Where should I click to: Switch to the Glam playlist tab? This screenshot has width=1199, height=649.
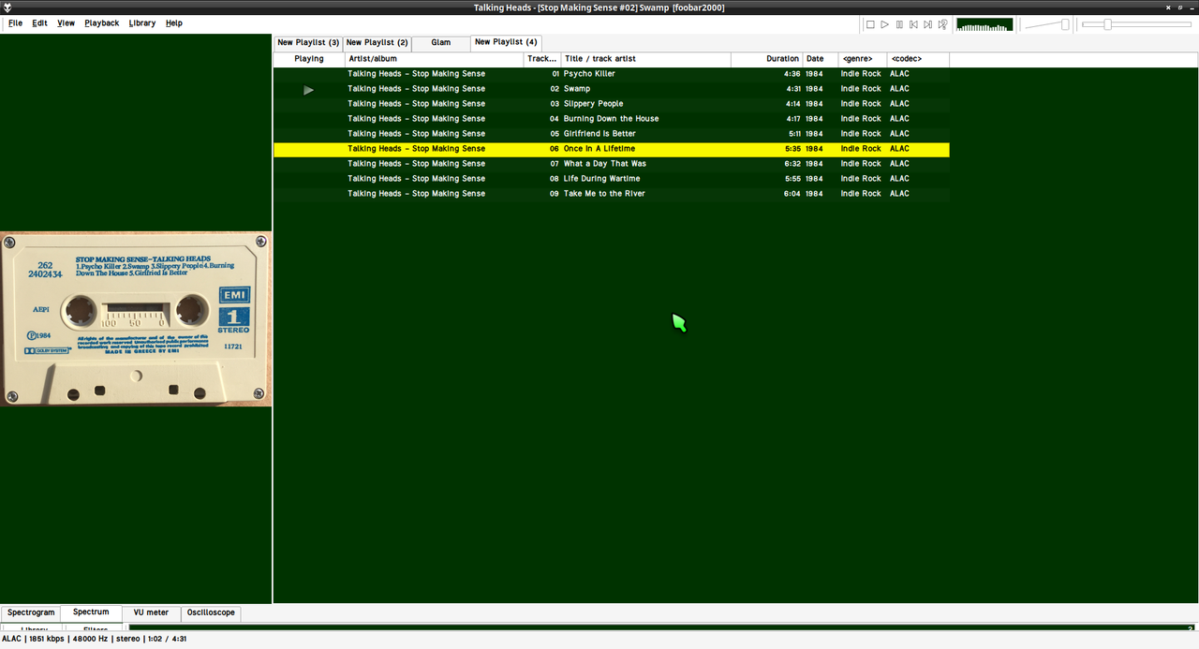[x=440, y=43]
